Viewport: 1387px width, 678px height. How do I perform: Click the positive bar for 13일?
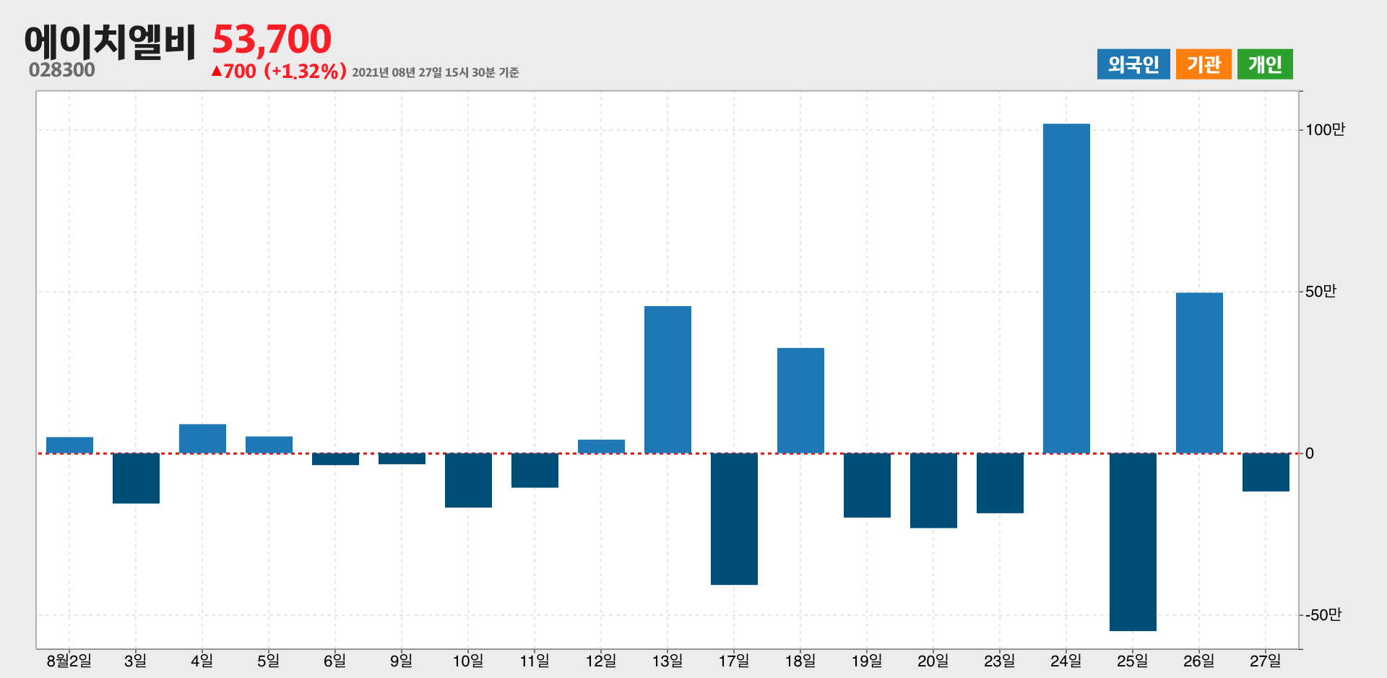[667, 380]
